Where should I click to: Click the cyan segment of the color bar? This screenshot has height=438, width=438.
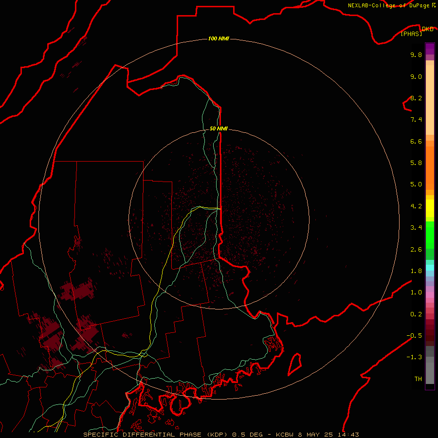tap(430, 268)
